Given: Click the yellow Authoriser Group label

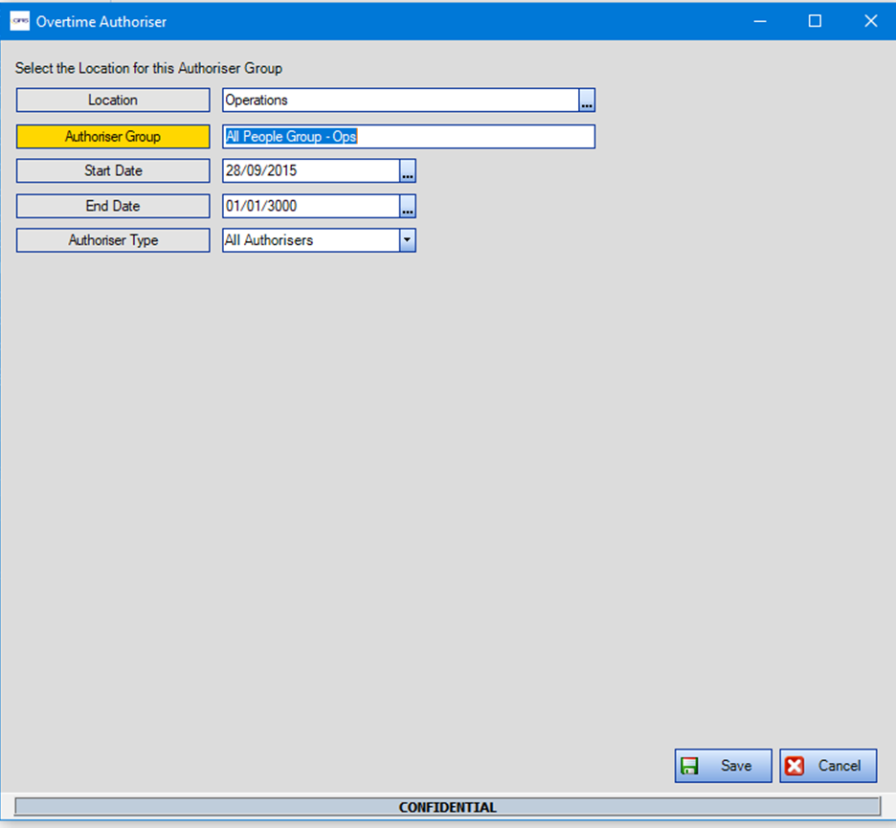Looking at the screenshot, I should pyautogui.click(x=113, y=137).
